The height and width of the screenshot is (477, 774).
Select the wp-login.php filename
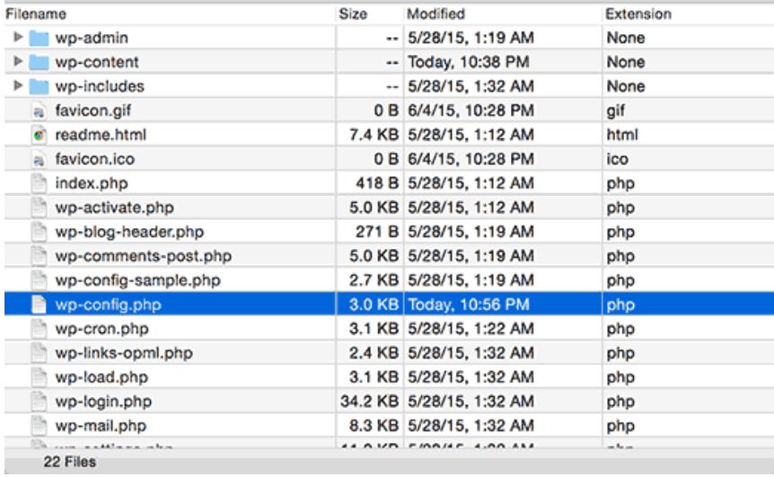point(103,401)
